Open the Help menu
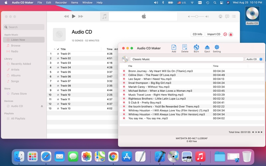Viewport: 266px width, 166px height. pyautogui.click(x=99, y=3)
